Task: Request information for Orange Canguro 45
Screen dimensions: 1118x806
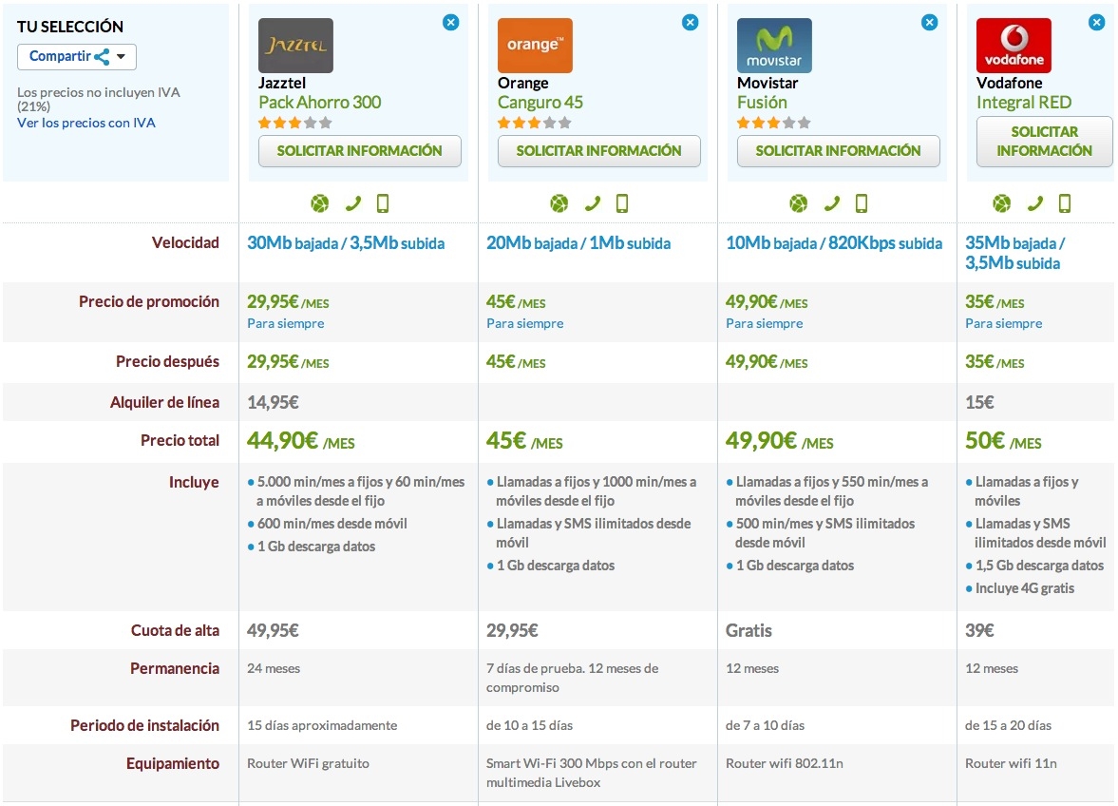Action: click(x=599, y=151)
